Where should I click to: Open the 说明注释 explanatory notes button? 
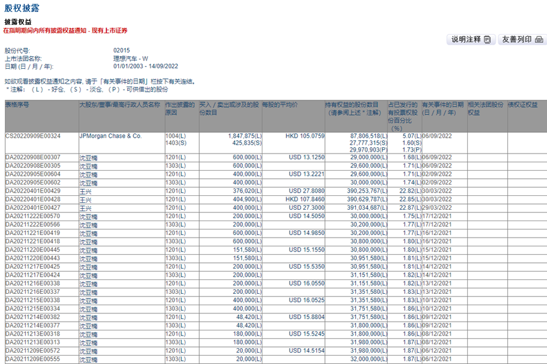click(x=470, y=40)
